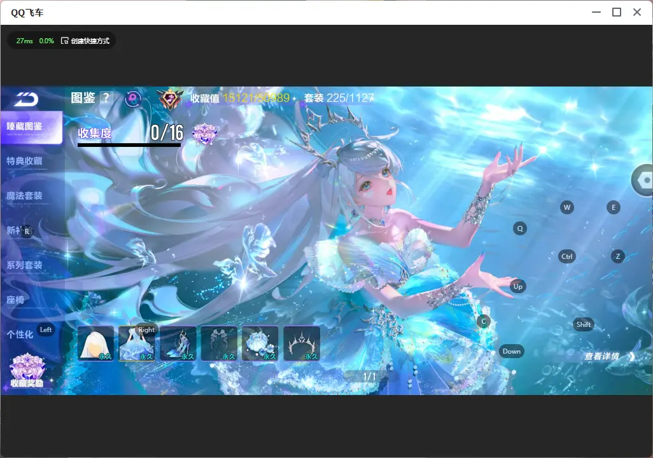Open 收藏奖励 collection rewards

coord(27,371)
